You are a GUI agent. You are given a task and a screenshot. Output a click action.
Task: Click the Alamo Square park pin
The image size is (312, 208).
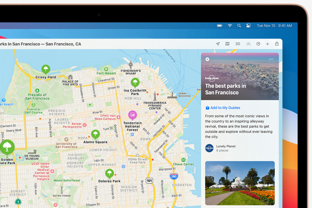[95, 134]
